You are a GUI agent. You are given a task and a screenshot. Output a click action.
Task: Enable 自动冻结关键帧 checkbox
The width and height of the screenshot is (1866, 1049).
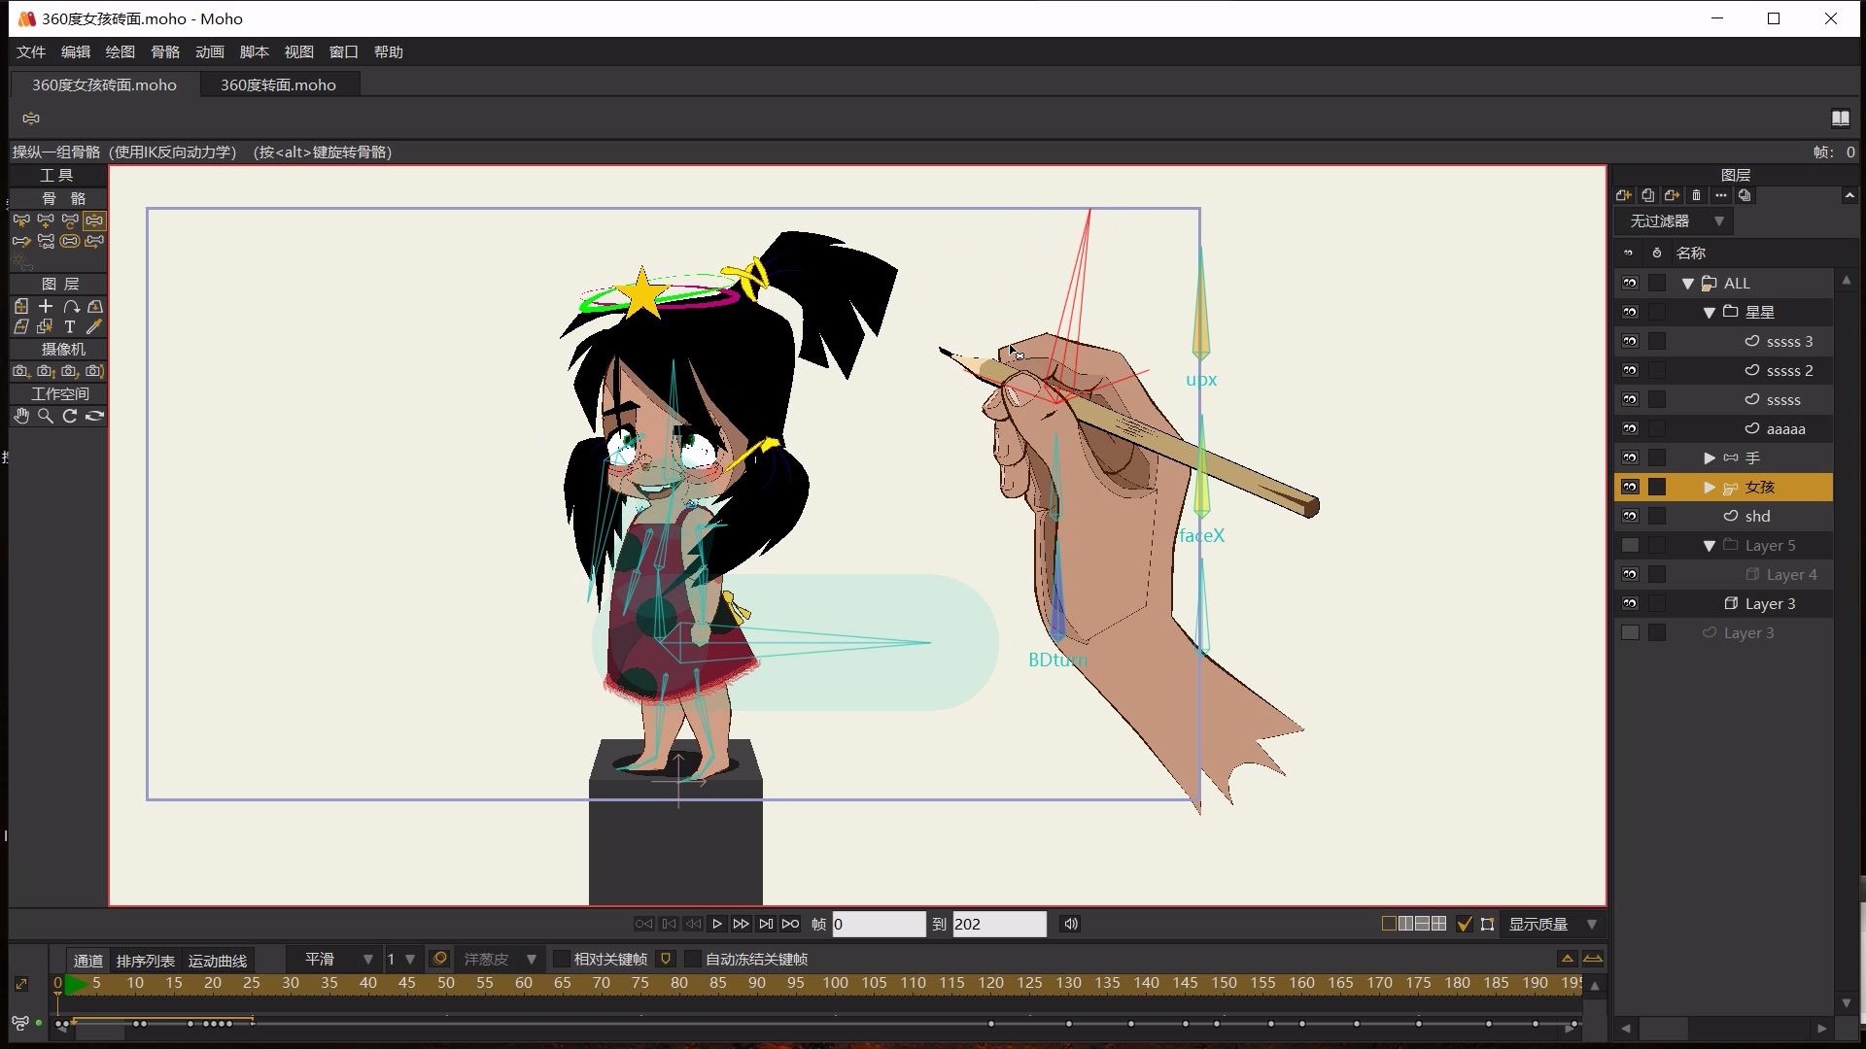click(693, 959)
